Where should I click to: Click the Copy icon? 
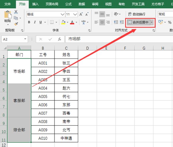click(16, 18)
